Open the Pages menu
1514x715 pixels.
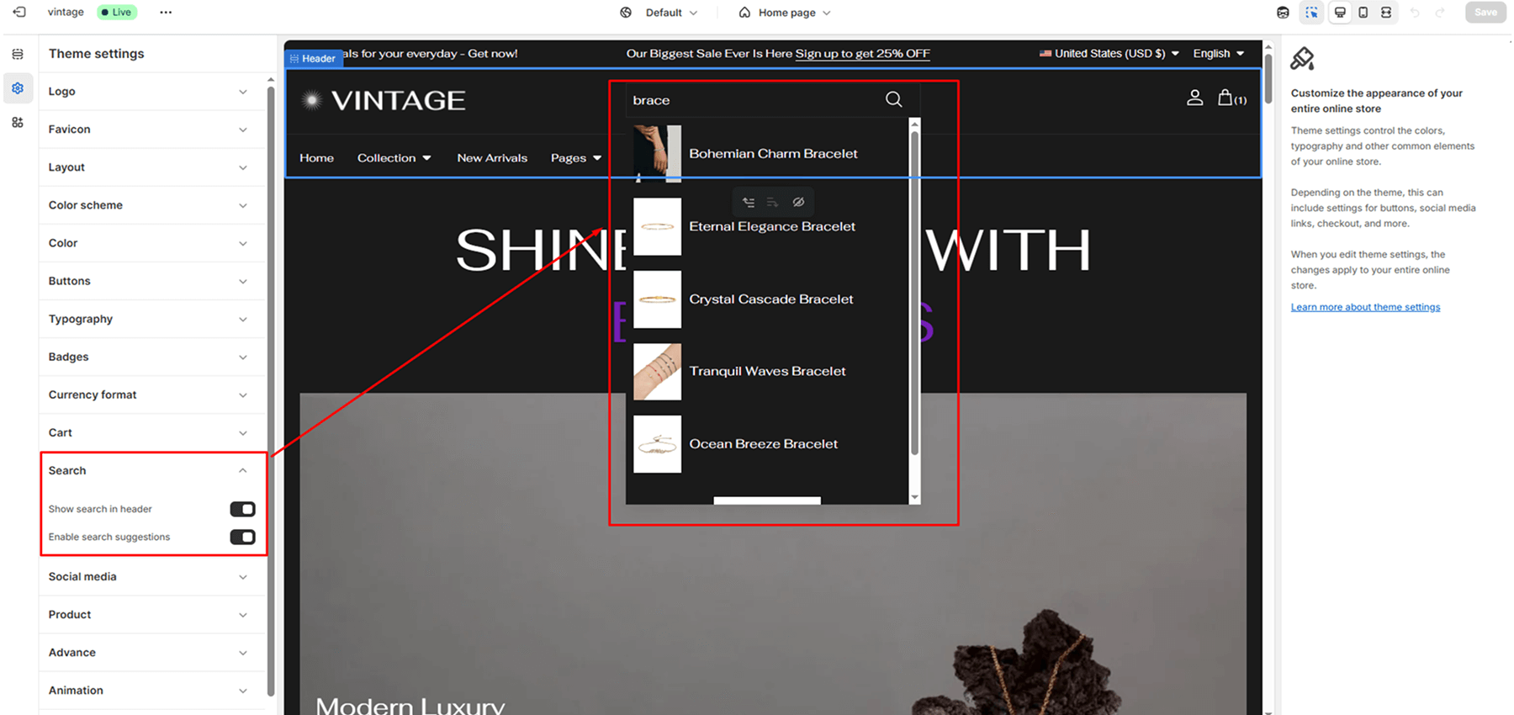(576, 157)
